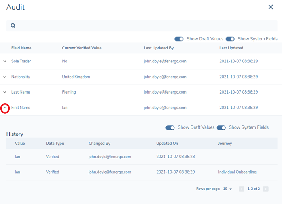
Task: Click the Last Updated By column header
Action: pos(159,48)
